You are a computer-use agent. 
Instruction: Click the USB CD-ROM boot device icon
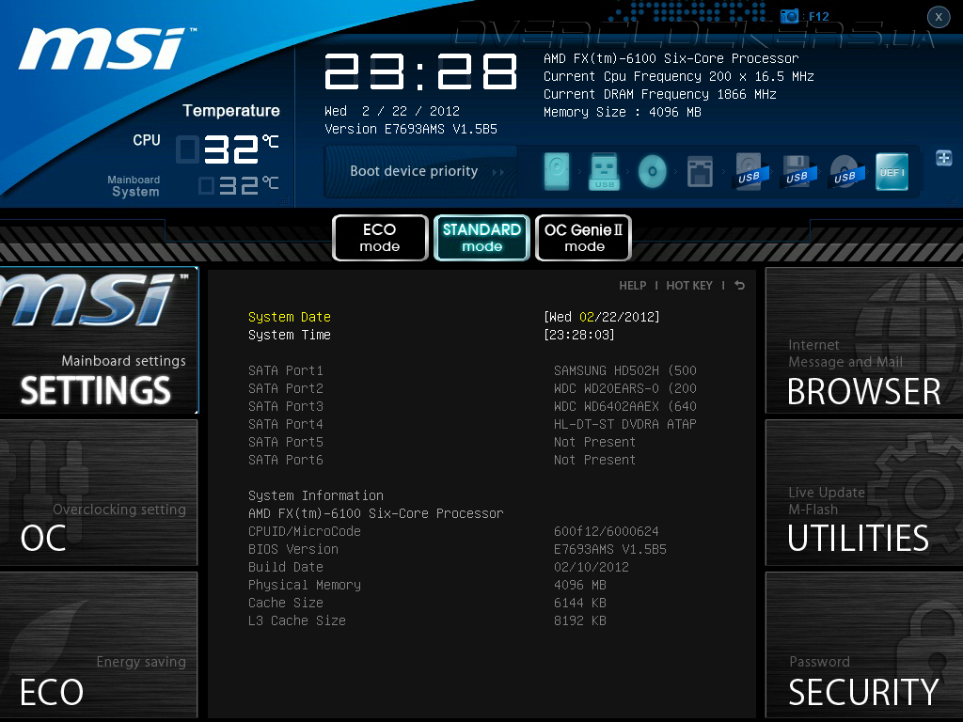tap(845, 171)
